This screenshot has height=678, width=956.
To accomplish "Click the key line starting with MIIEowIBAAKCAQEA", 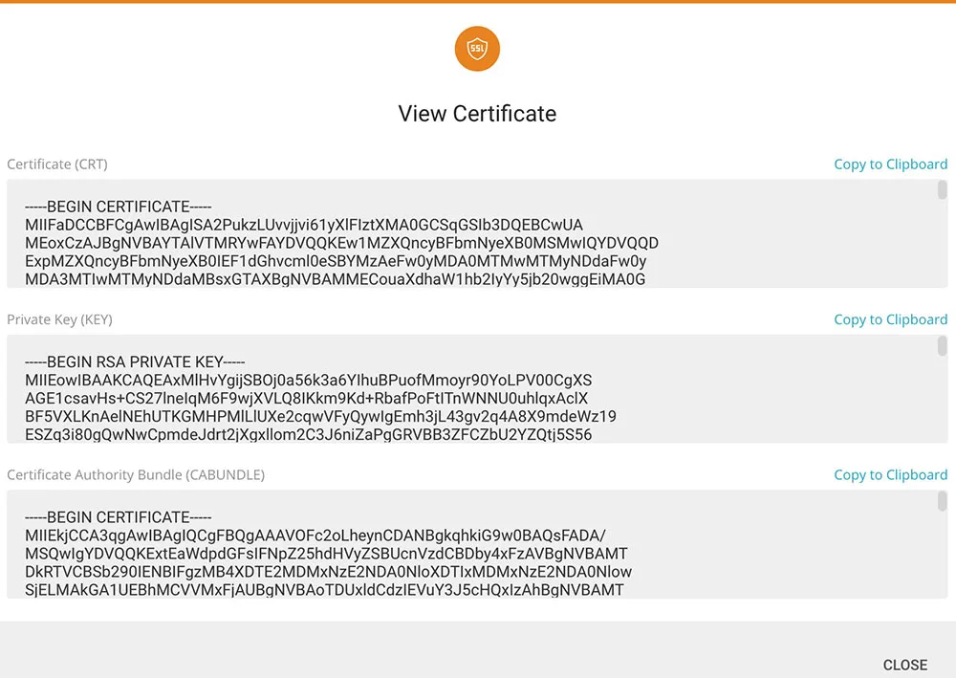I will pos(308,381).
